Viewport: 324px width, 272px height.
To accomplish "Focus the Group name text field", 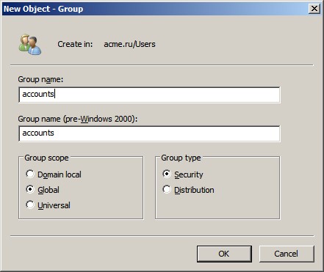I will tap(149, 95).
